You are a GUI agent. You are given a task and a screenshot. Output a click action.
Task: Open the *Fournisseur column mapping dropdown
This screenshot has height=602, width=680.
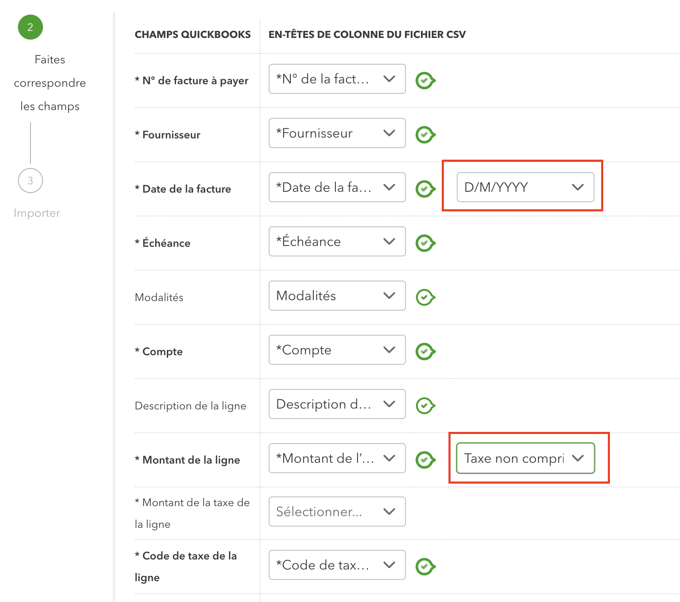pos(337,133)
